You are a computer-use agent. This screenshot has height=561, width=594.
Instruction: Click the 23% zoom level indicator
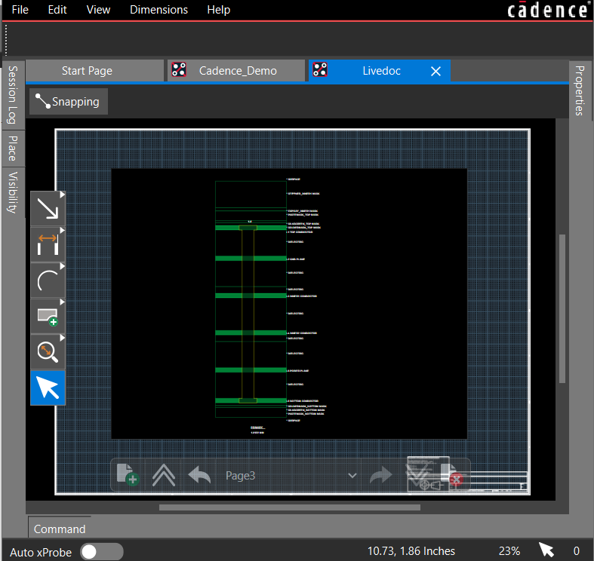509,551
